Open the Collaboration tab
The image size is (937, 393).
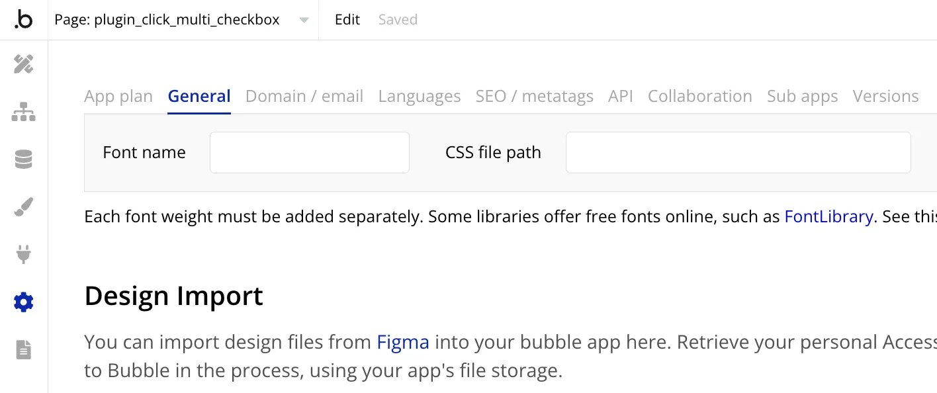700,97
